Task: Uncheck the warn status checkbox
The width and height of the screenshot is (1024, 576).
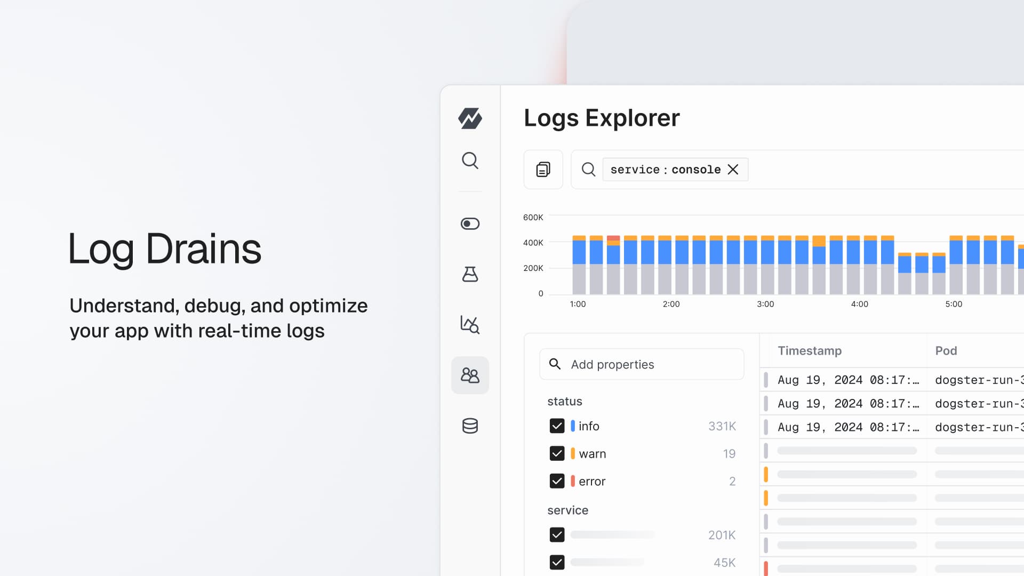Action: point(557,453)
